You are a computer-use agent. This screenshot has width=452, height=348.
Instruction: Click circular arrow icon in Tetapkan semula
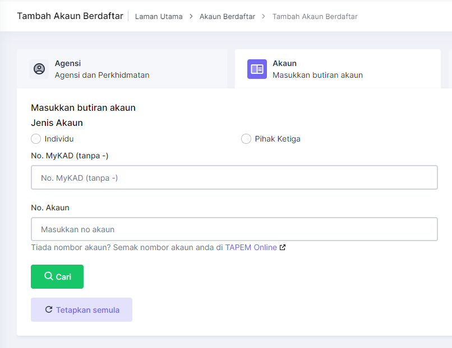[x=49, y=309]
